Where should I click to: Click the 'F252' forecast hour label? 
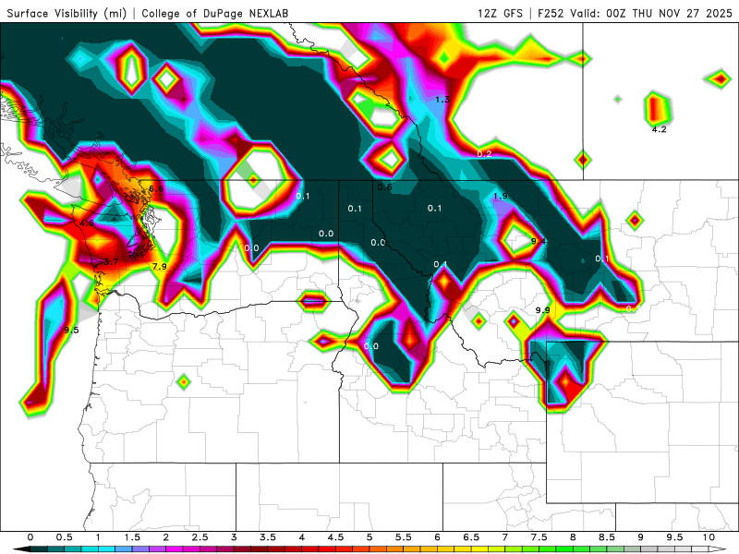coord(551,13)
